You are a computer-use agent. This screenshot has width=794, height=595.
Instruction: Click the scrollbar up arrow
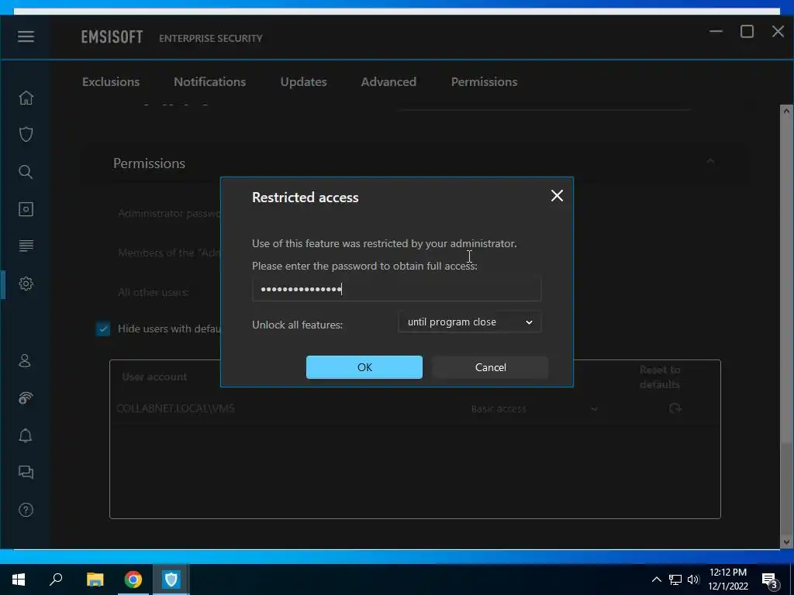(x=786, y=111)
